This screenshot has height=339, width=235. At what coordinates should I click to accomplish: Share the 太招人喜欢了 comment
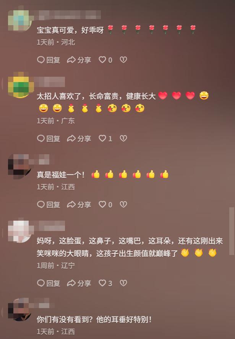(x=79, y=139)
